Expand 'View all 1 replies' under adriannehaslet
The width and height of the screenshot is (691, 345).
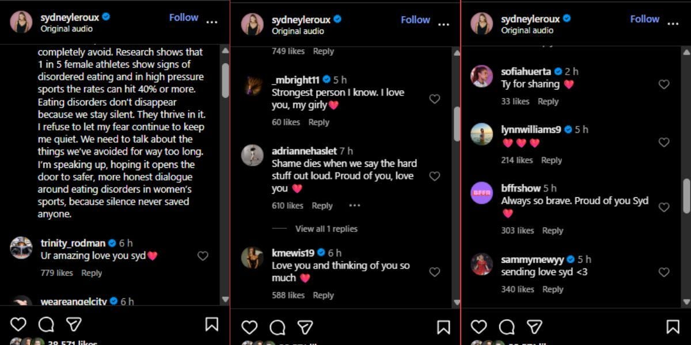point(326,228)
